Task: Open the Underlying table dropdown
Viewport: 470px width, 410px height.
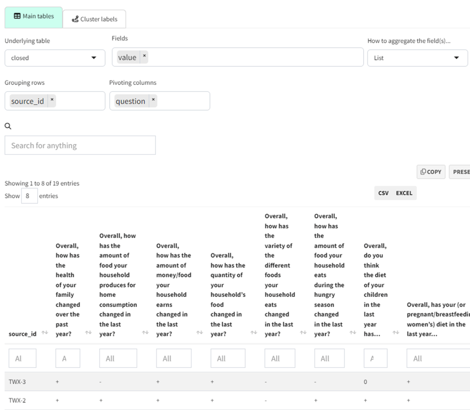Action: pos(54,58)
